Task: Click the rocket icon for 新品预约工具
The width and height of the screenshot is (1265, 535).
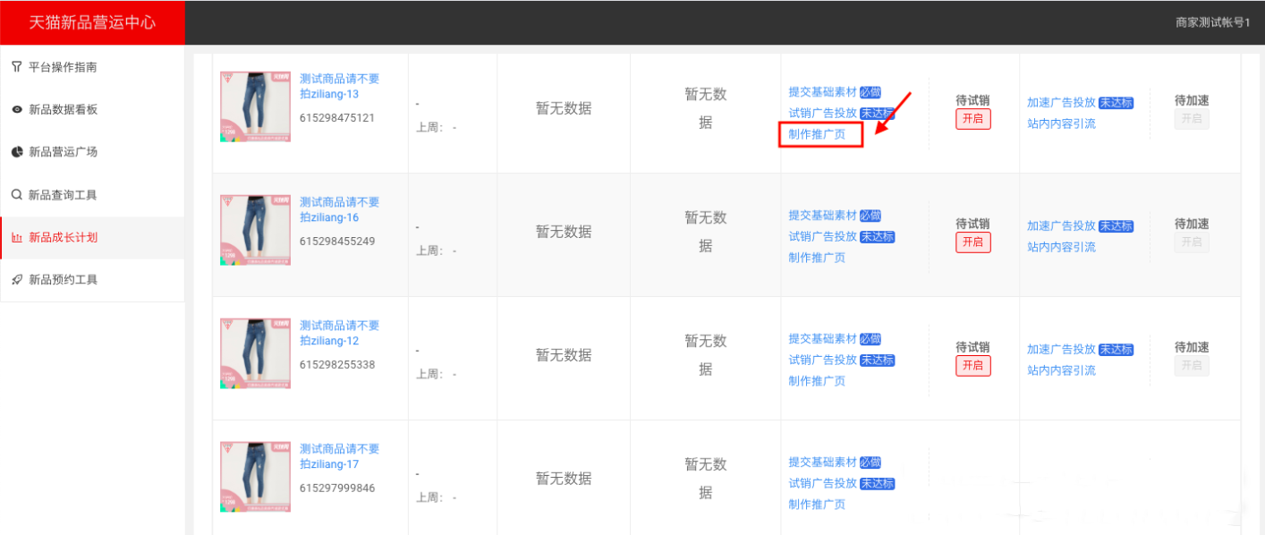Action: 17,280
